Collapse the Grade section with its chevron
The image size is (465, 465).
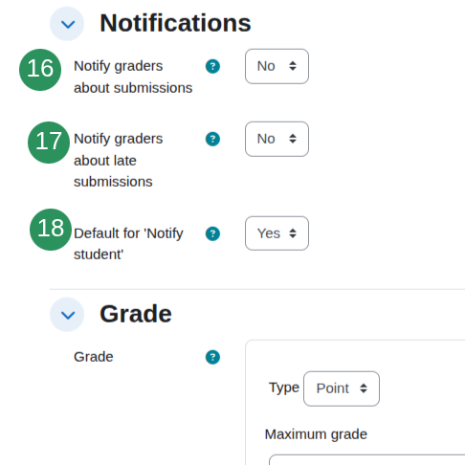67,315
